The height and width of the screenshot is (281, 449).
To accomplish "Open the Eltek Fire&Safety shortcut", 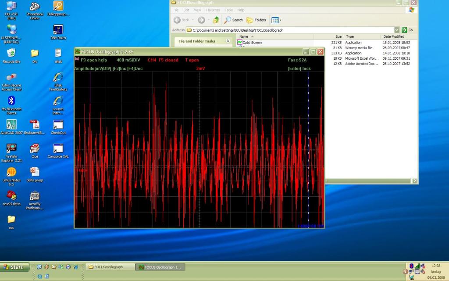I will [x=58, y=81].
